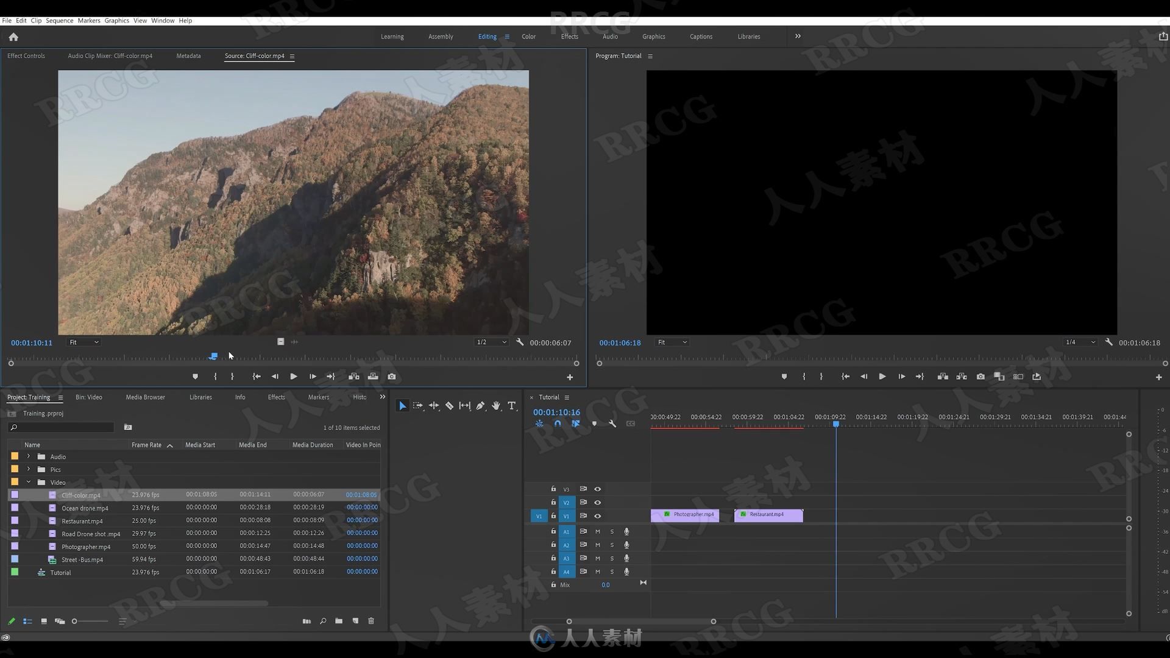Solo audio track A2
The image size is (1170, 658).
(612, 545)
